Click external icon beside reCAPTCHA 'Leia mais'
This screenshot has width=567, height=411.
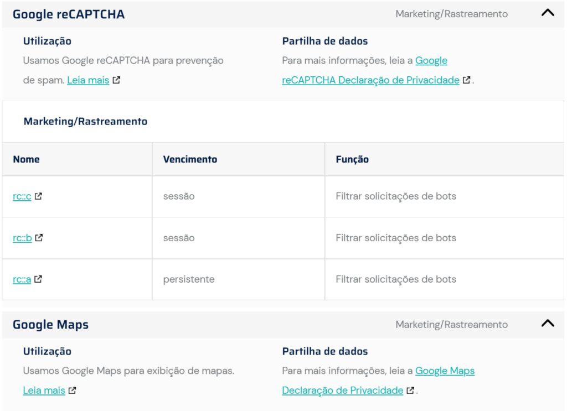[x=116, y=80]
